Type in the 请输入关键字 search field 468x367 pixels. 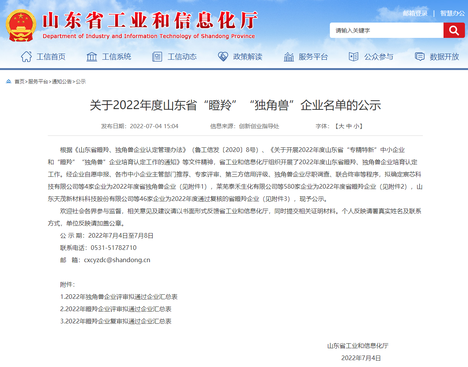386,31
